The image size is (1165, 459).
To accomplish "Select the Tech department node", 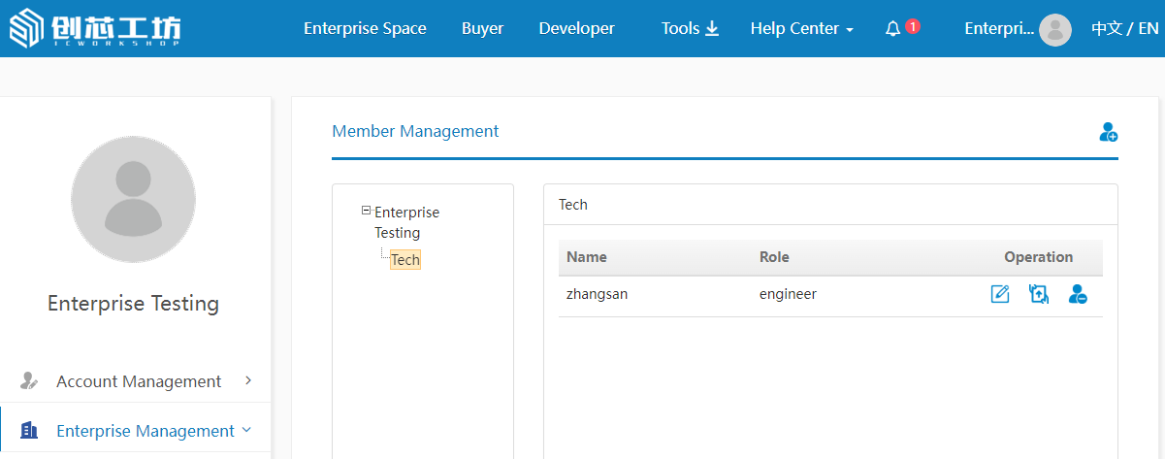I will tap(405, 260).
